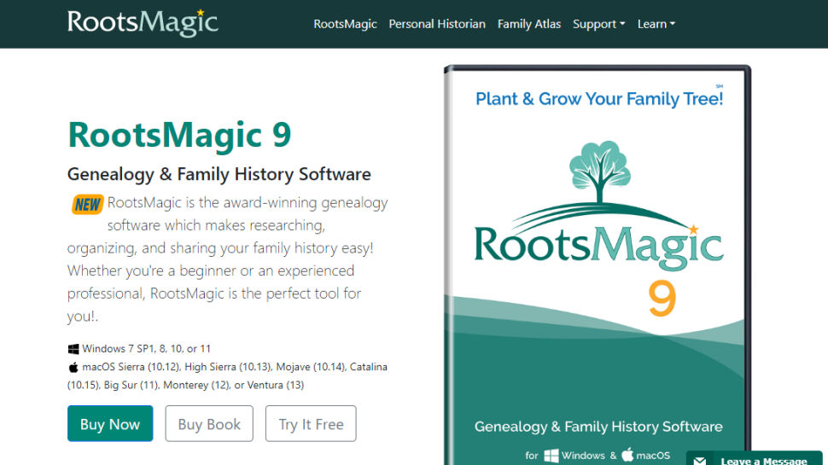Click the Try It Free button
Image resolution: width=828 pixels, height=465 pixels.
(311, 423)
